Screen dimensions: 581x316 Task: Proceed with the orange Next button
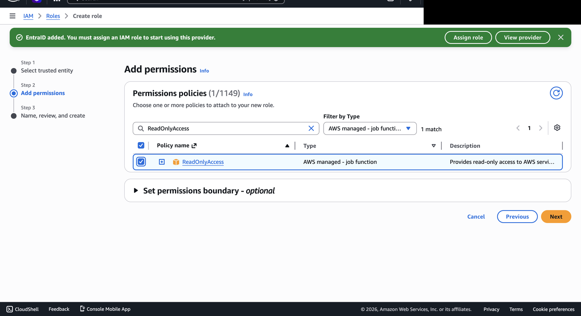[556, 217]
